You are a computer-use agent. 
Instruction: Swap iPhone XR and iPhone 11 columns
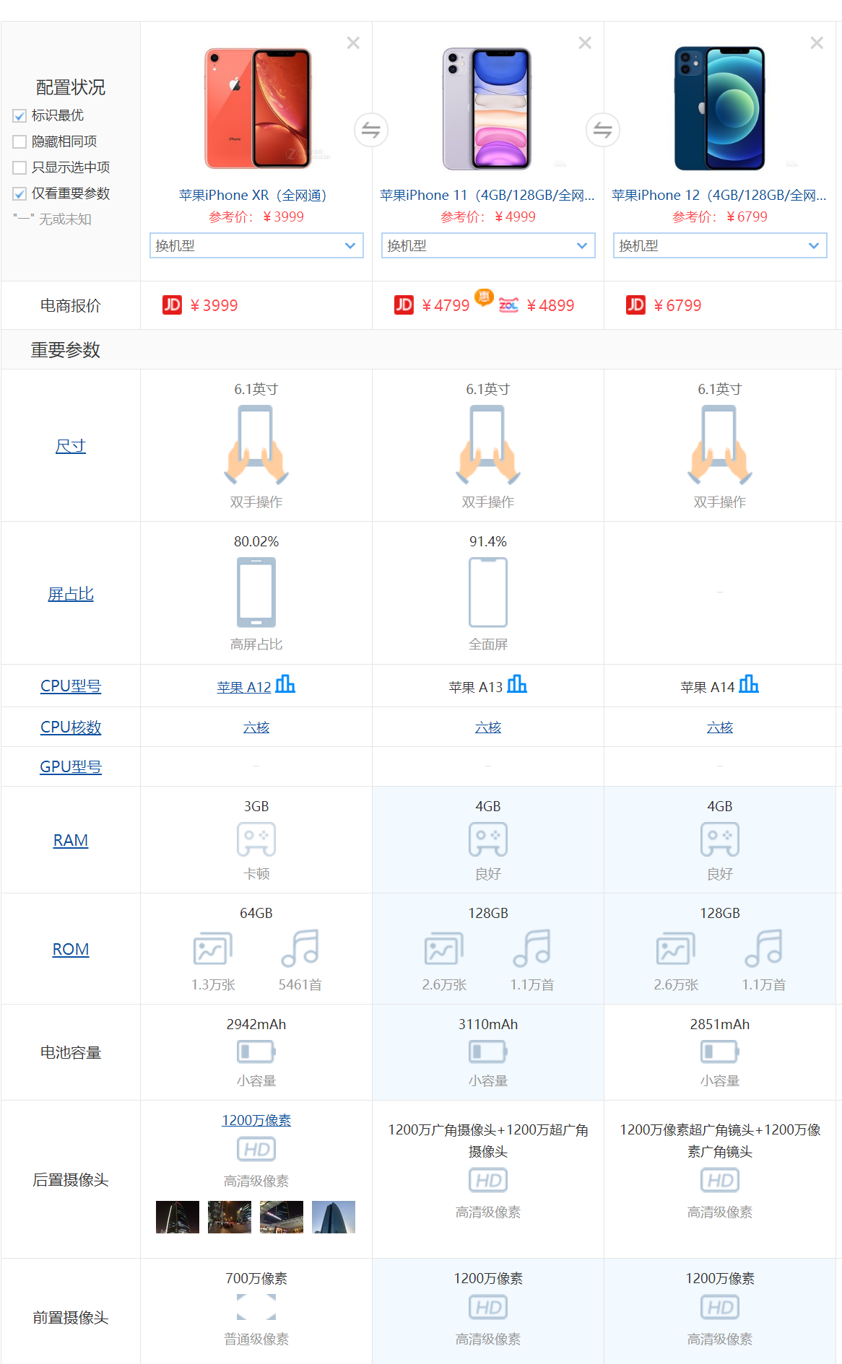pos(371,130)
